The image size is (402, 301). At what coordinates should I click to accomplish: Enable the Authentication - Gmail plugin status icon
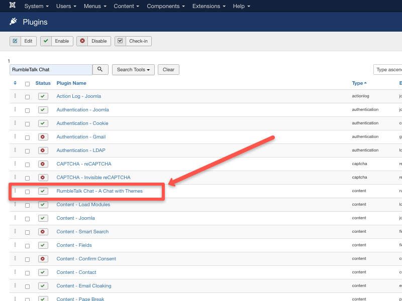[x=43, y=137]
